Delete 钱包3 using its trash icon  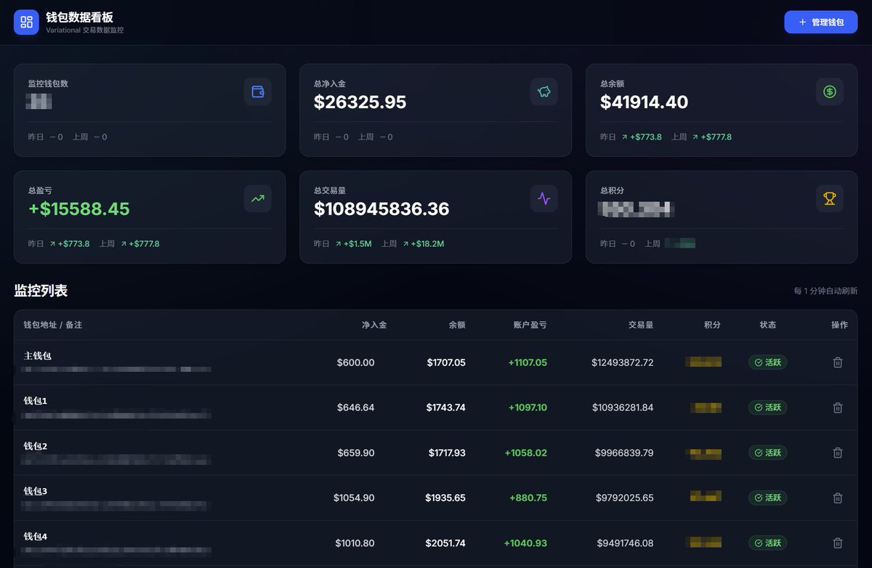pyautogui.click(x=837, y=498)
